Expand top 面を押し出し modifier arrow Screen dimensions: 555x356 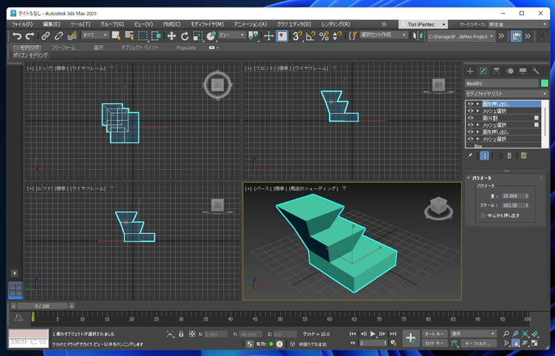[x=478, y=104]
